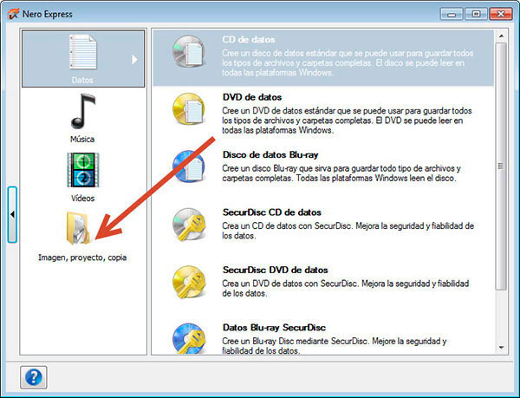Select the Datos label

point(82,81)
